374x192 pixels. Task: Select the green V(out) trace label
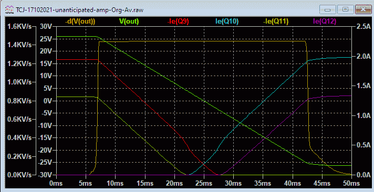[x=129, y=22]
